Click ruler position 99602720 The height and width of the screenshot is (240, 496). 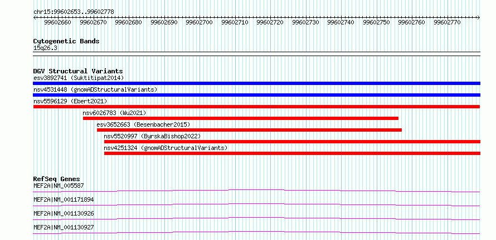pos(270,22)
